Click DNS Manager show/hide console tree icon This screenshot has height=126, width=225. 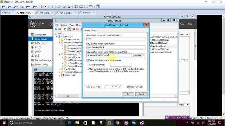point(69,29)
